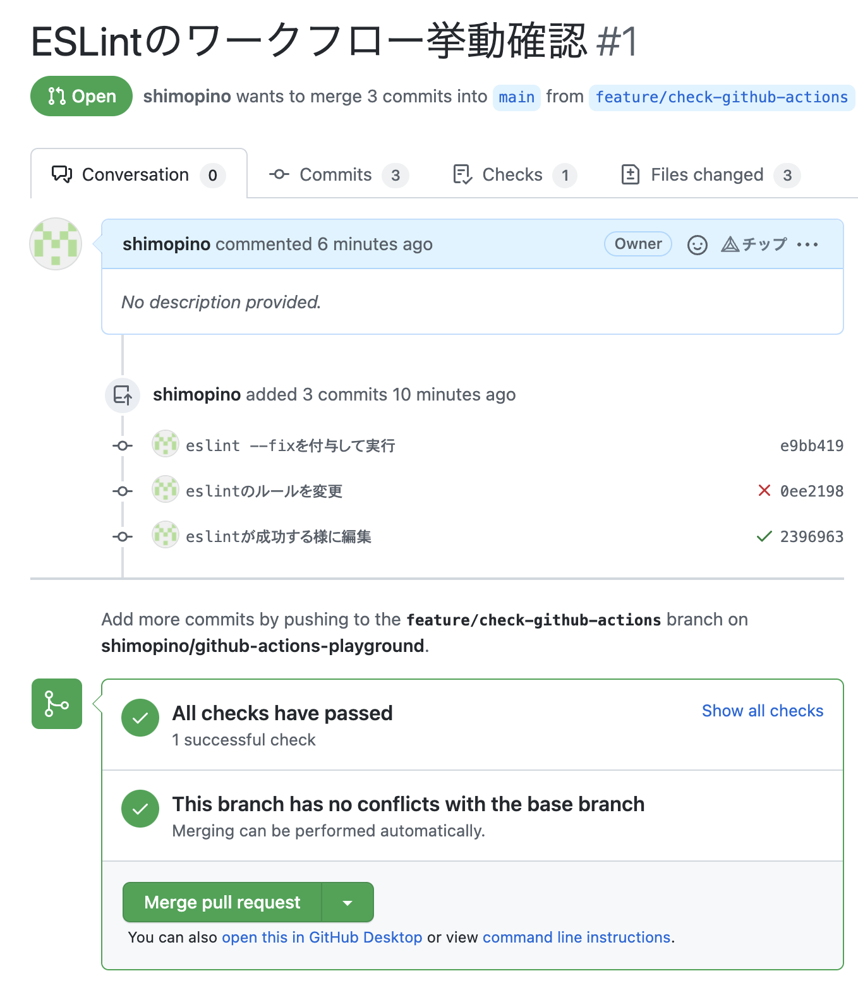Click open this in GitHub Desktop link
The image size is (858, 983).
[x=322, y=938]
